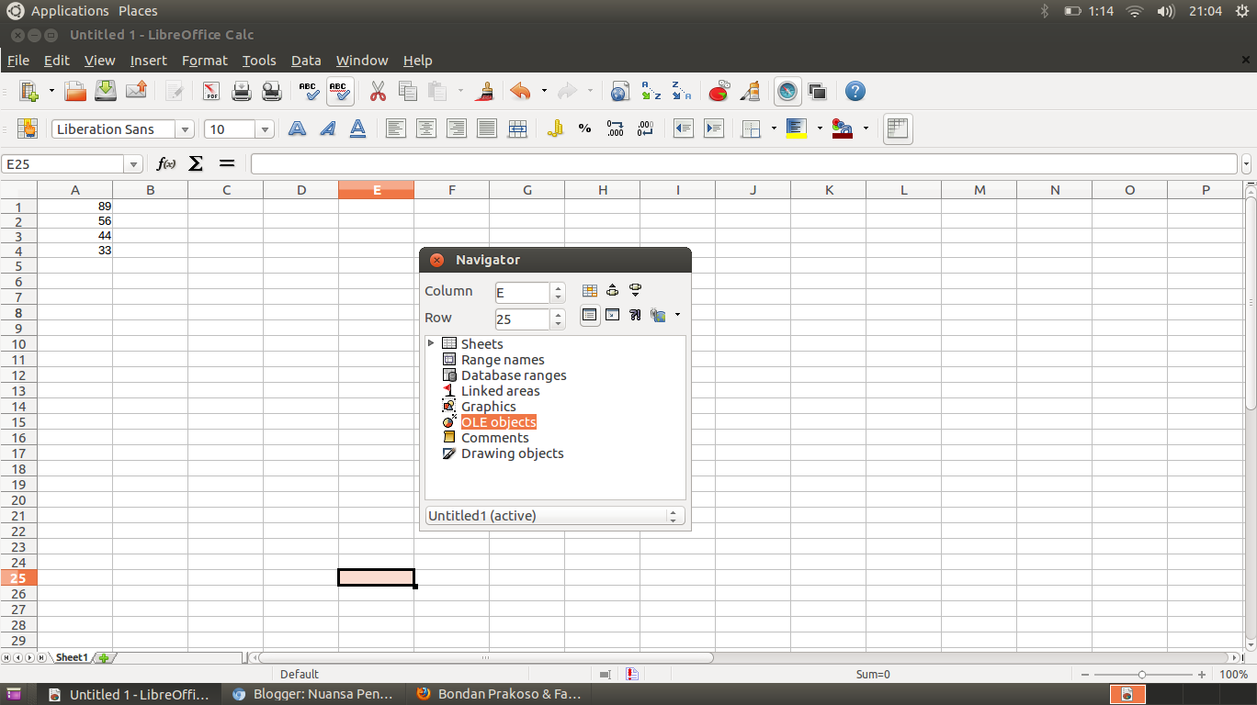Open the Name Box dropdown arrow
This screenshot has width=1257, height=705.
pos(134,164)
